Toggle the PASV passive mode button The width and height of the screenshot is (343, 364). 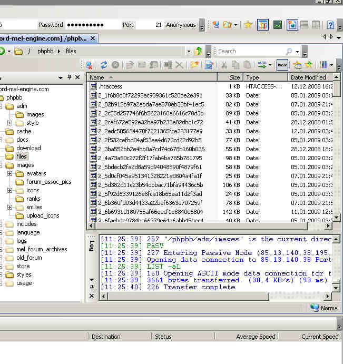point(282,65)
